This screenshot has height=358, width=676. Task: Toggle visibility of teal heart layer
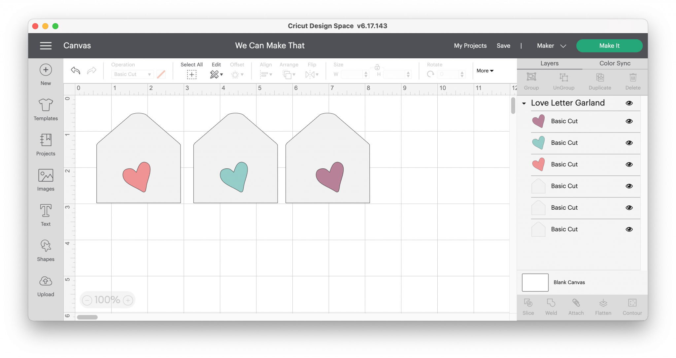(x=629, y=143)
